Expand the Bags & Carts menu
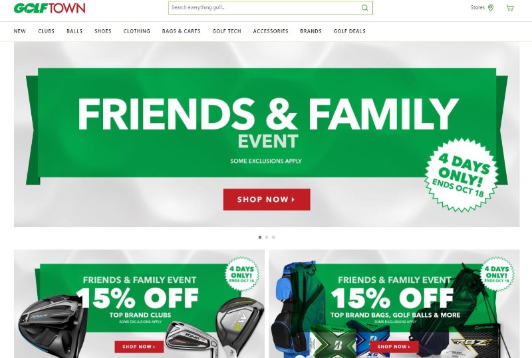This screenshot has height=358, width=532. pyautogui.click(x=181, y=31)
